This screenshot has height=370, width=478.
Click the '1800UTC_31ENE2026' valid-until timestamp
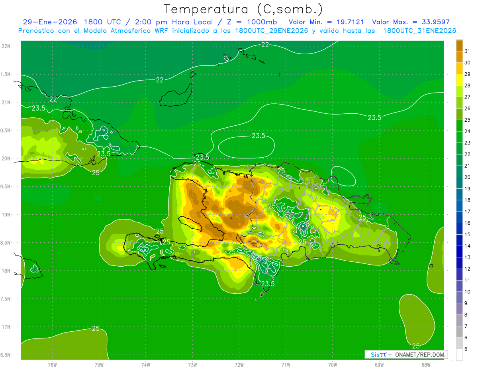pyautogui.click(x=419, y=31)
